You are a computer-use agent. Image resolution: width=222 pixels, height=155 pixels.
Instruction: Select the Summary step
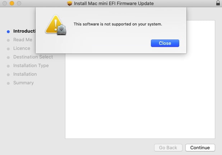(23, 83)
